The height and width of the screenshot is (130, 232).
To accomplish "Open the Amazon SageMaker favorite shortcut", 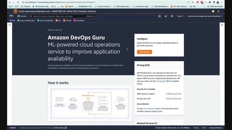I will 45,21.
